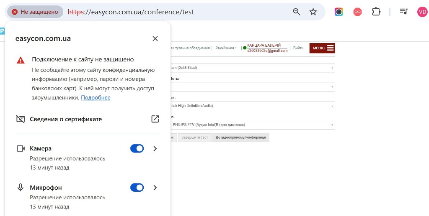Open the VD profile avatar
The image size is (429, 216).
click(x=422, y=12)
